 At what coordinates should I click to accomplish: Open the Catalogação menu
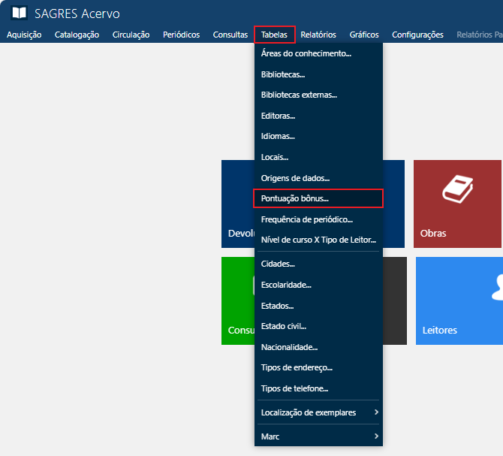[x=77, y=35]
